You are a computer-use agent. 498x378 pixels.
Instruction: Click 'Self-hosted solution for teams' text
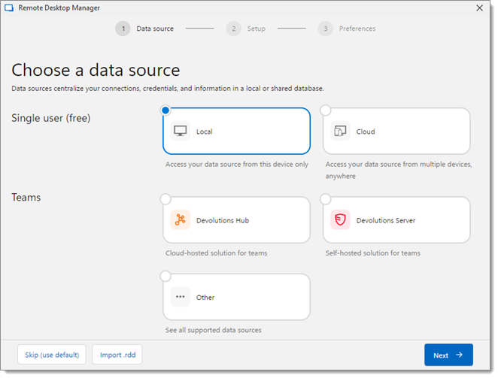[x=372, y=253]
